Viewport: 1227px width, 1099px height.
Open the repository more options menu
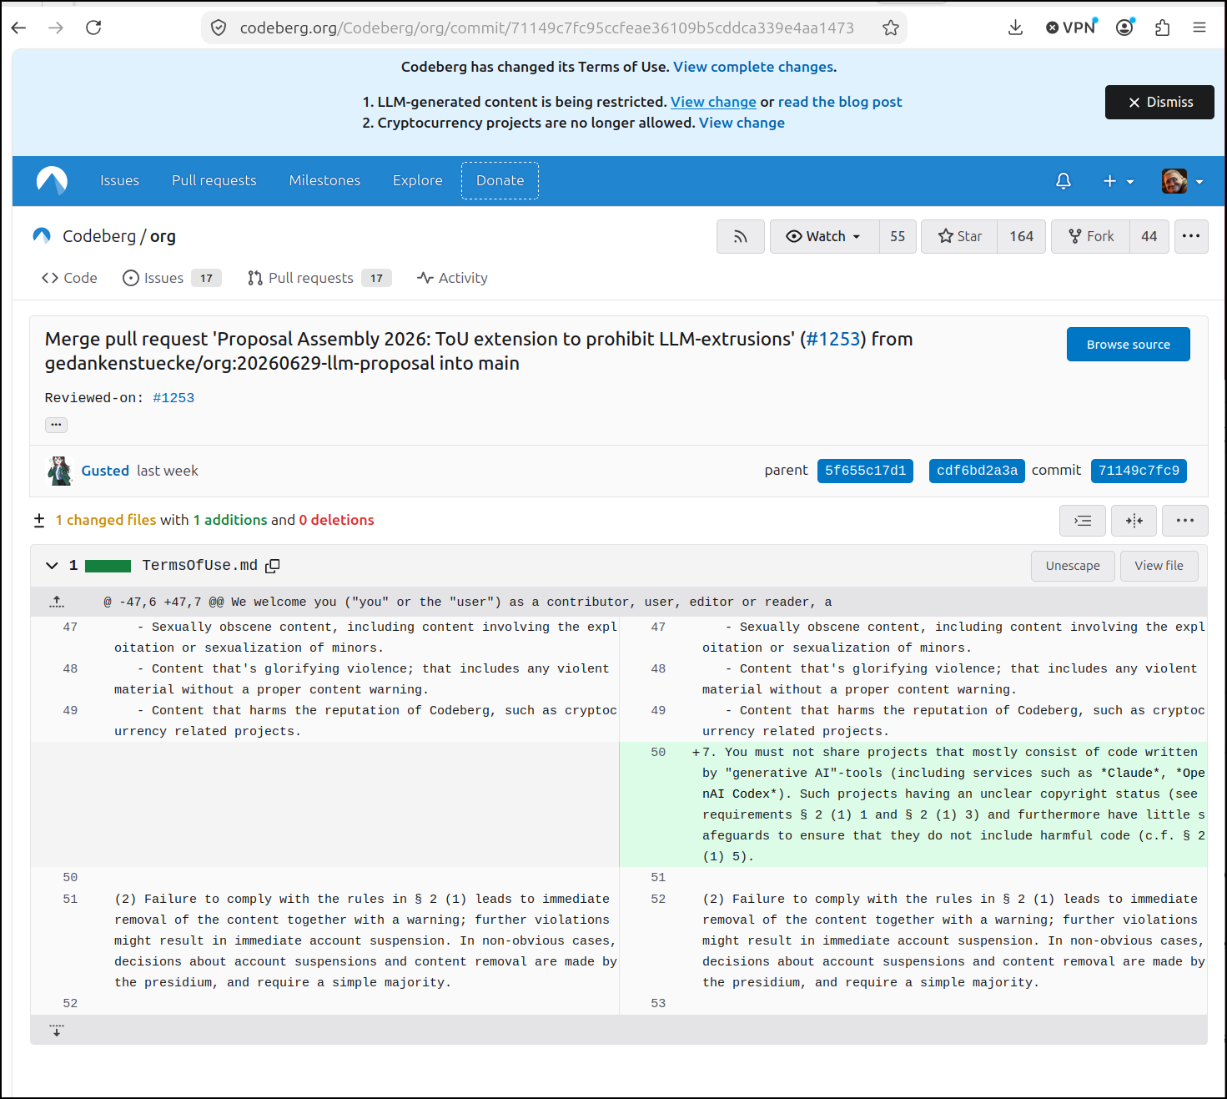point(1191,236)
